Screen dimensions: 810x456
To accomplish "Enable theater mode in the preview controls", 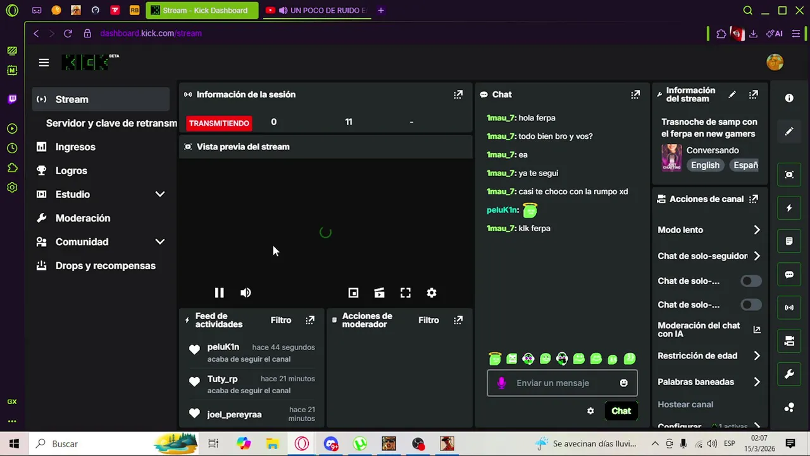I will point(379,293).
